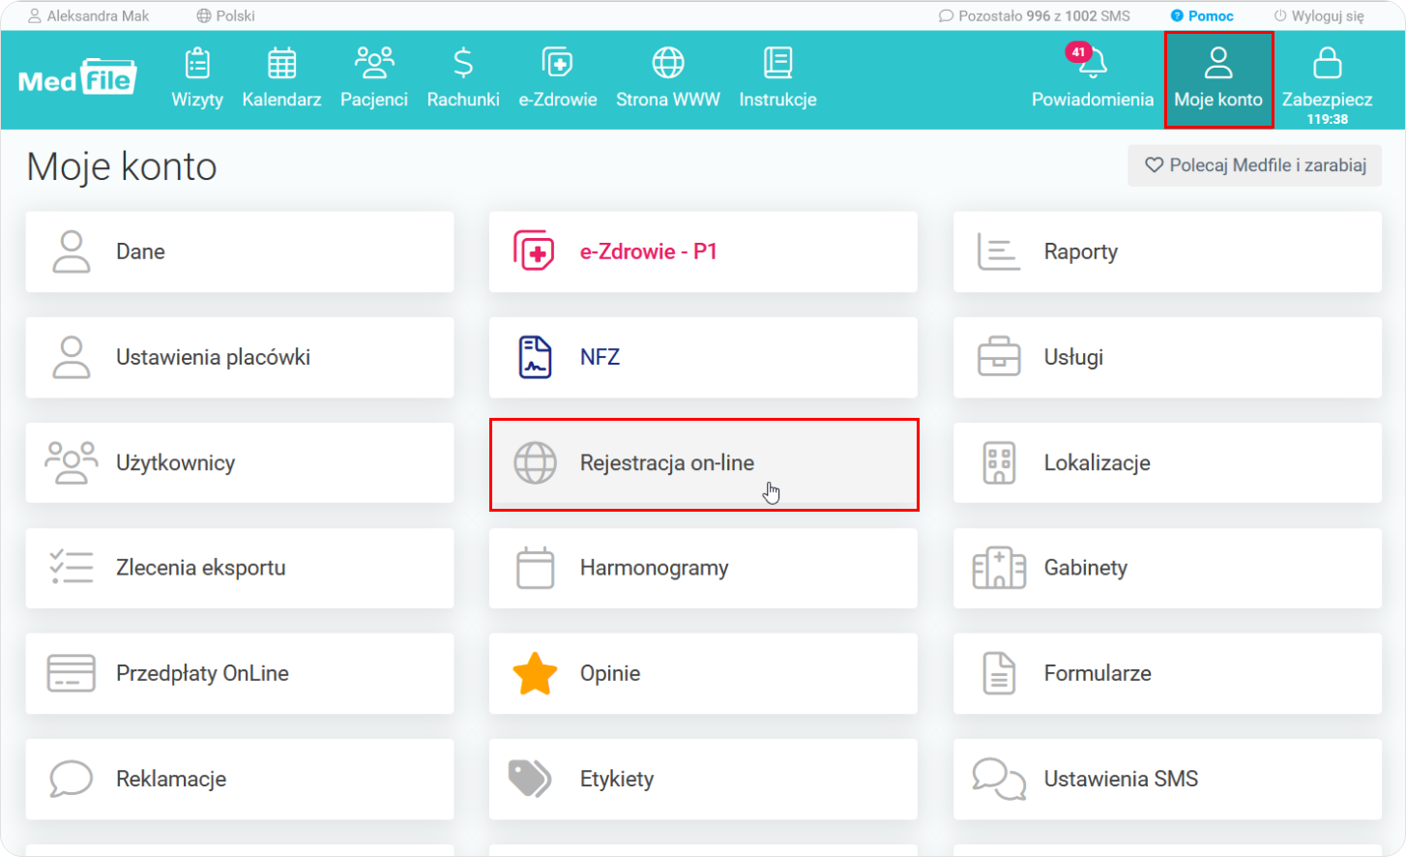Open the Opinie tile
Viewport: 1406px width, 857px height.
point(703,673)
